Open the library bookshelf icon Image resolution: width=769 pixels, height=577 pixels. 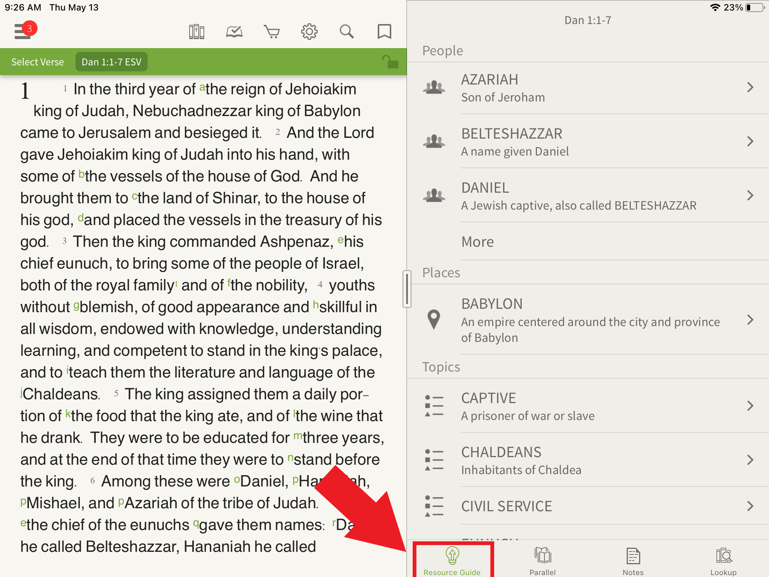196,32
